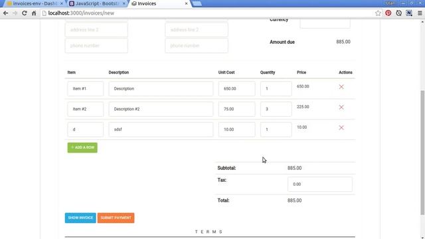Viewport: 425px width, 239px height.
Task: Click the Show Invoice button
Action: point(80,218)
